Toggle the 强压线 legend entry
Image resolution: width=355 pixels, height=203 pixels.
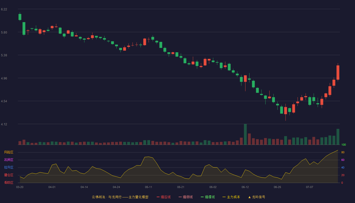(164, 197)
